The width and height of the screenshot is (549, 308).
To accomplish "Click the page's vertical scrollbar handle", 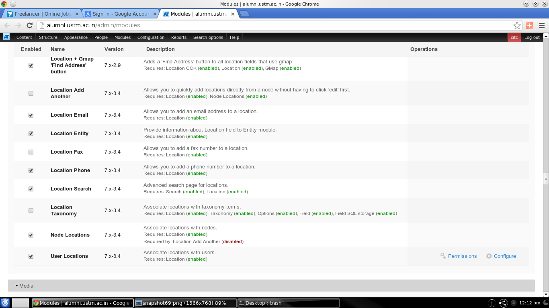I will tap(546, 177).
